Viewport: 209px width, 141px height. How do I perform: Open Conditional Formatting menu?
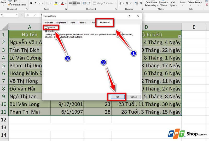point(152,4)
